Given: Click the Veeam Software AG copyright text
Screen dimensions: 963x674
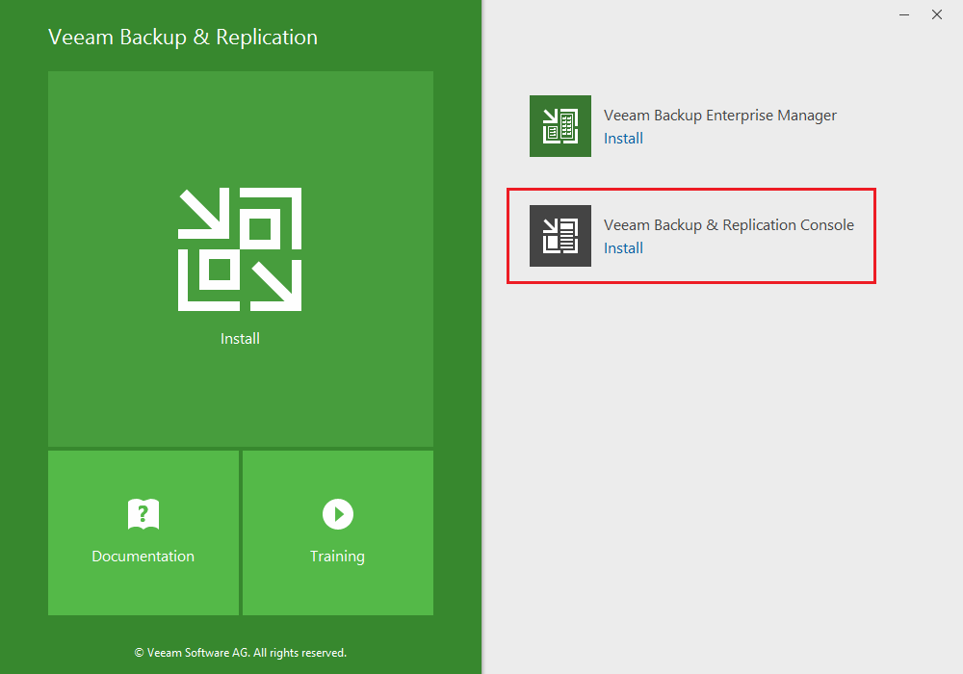Looking at the screenshot, I should pos(240,653).
